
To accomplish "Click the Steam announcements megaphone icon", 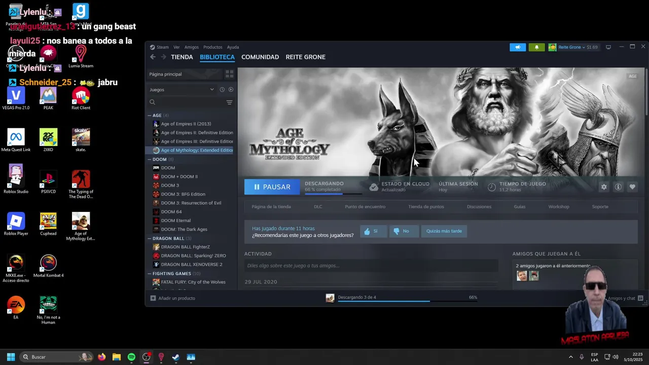I will click(x=518, y=47).
